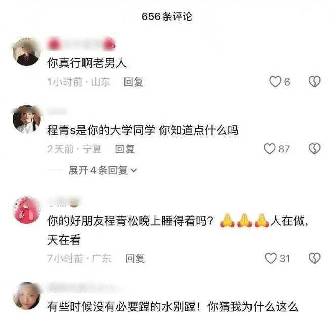
Task: Reply to the comment from 山东
Action: pyautogui.click(x=133, y=82)
